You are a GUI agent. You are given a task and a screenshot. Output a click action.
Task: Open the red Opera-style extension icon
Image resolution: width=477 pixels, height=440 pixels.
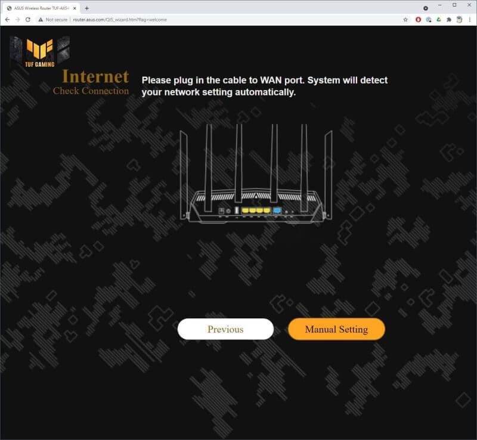point(419,20)
